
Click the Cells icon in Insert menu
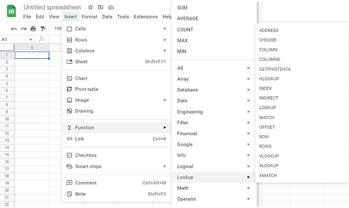(69, 29)
